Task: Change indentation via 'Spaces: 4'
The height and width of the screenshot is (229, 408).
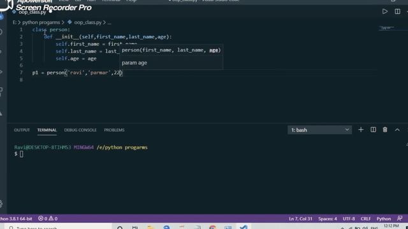Action: [x=327, y=219]
